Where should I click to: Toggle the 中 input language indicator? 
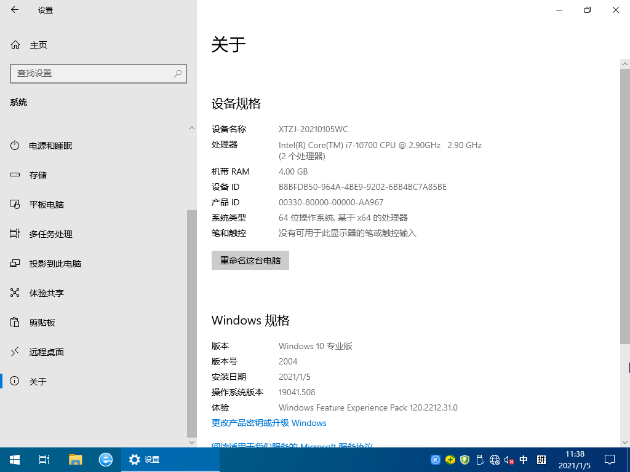(x=524, y=460)
